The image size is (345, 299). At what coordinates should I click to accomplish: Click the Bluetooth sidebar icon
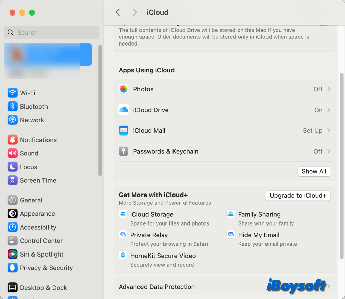click(x=12, y=107)
